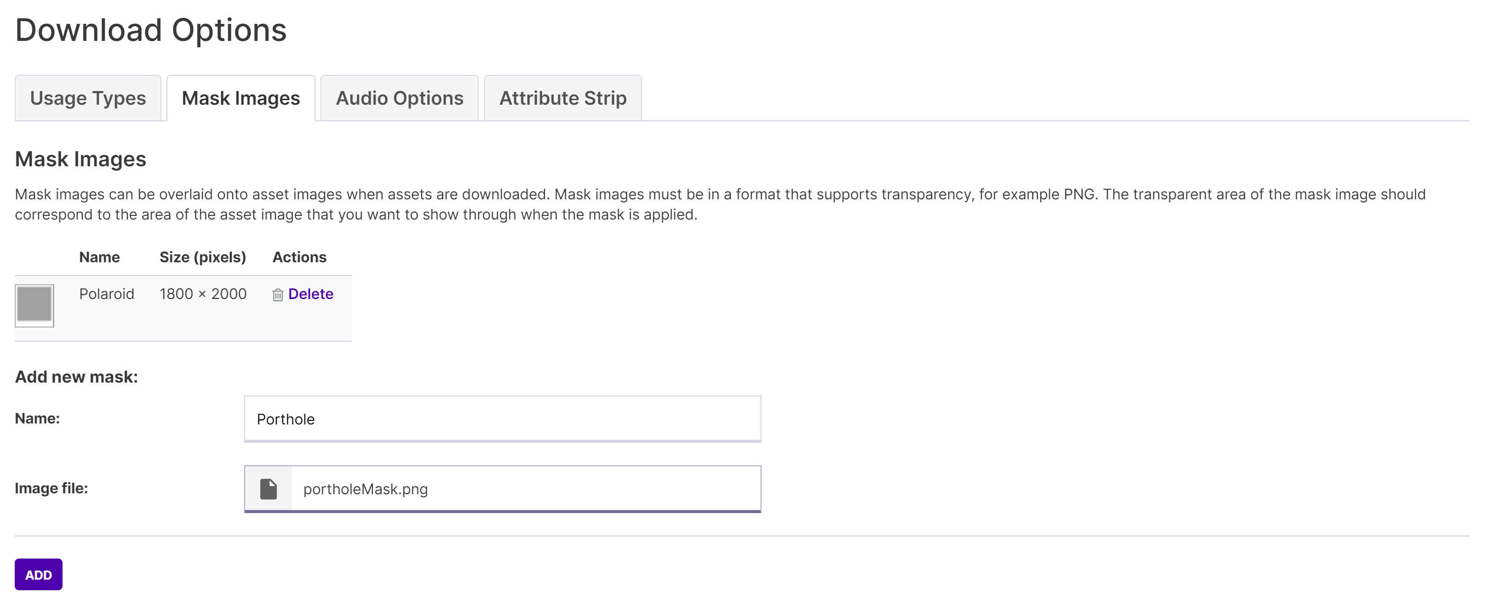Click the Size (pixels) column header
Screen dimensions: 1494x604
pos(203,257)
